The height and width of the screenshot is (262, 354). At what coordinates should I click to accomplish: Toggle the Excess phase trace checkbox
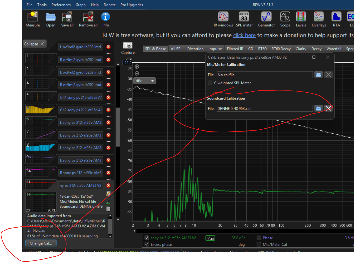click(147, 244)
